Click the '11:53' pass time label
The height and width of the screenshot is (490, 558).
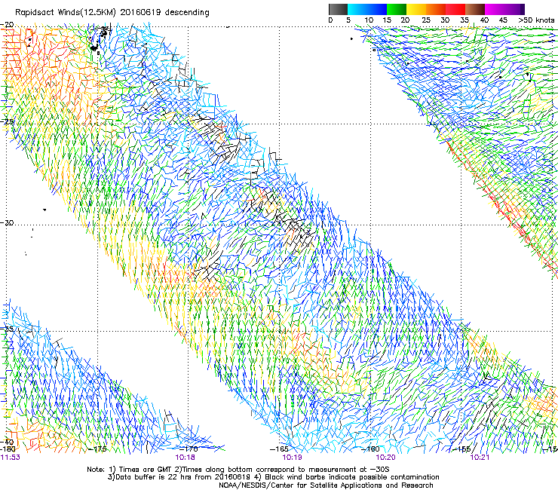pos(10,458)
